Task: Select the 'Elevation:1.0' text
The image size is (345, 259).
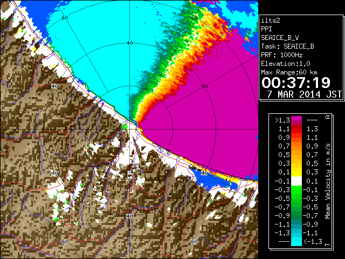Action: tap(286, 64)
